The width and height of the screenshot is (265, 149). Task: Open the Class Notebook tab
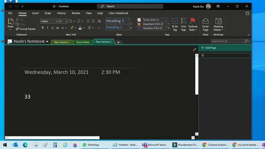(118, 13)
